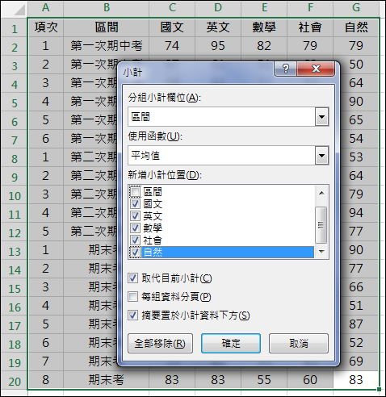Click the 社會 header cell in row 1
The image size is (386, 397).
pyautogui.click(x=310, y=27)
